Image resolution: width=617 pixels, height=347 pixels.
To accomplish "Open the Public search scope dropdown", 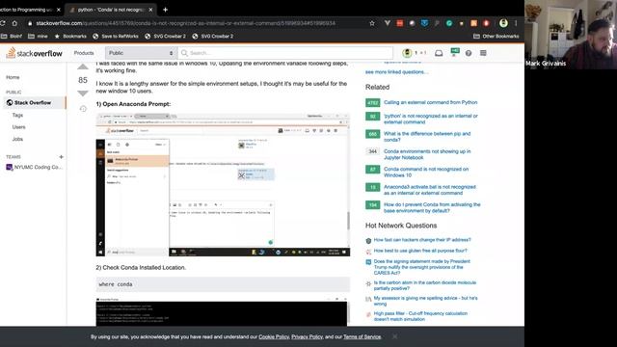I will pyautogui.click(x=141, y=53).
